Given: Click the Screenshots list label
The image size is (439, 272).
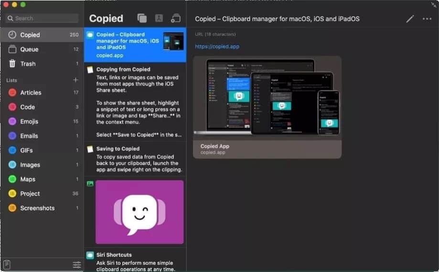Looking at the screenshot, I should coord(37,208).
